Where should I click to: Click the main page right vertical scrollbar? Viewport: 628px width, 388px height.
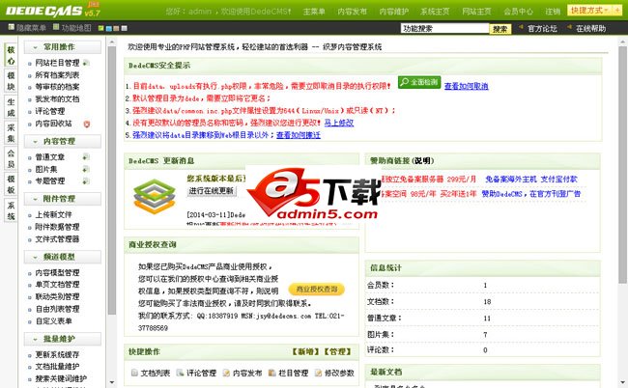pos(623,164)
